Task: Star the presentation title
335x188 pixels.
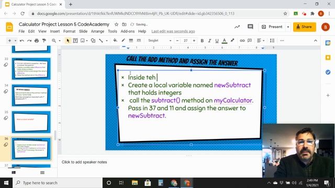Action: click(x=116, y=25)
